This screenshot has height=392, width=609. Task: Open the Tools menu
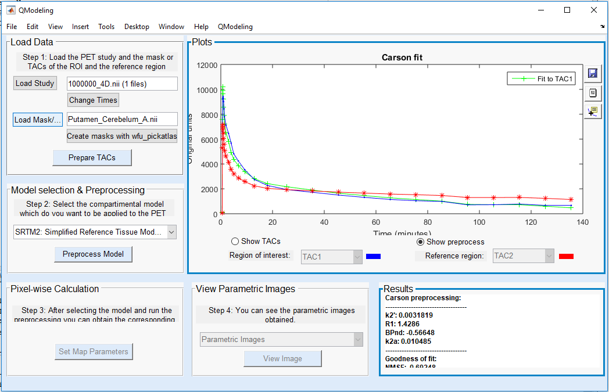tap(106, 27)
